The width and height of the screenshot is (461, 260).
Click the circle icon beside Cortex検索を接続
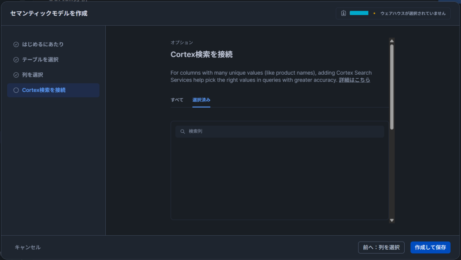point(16,90)
